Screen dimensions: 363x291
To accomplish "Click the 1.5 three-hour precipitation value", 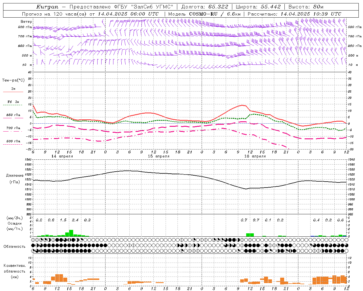I will [x=63, y=220].
